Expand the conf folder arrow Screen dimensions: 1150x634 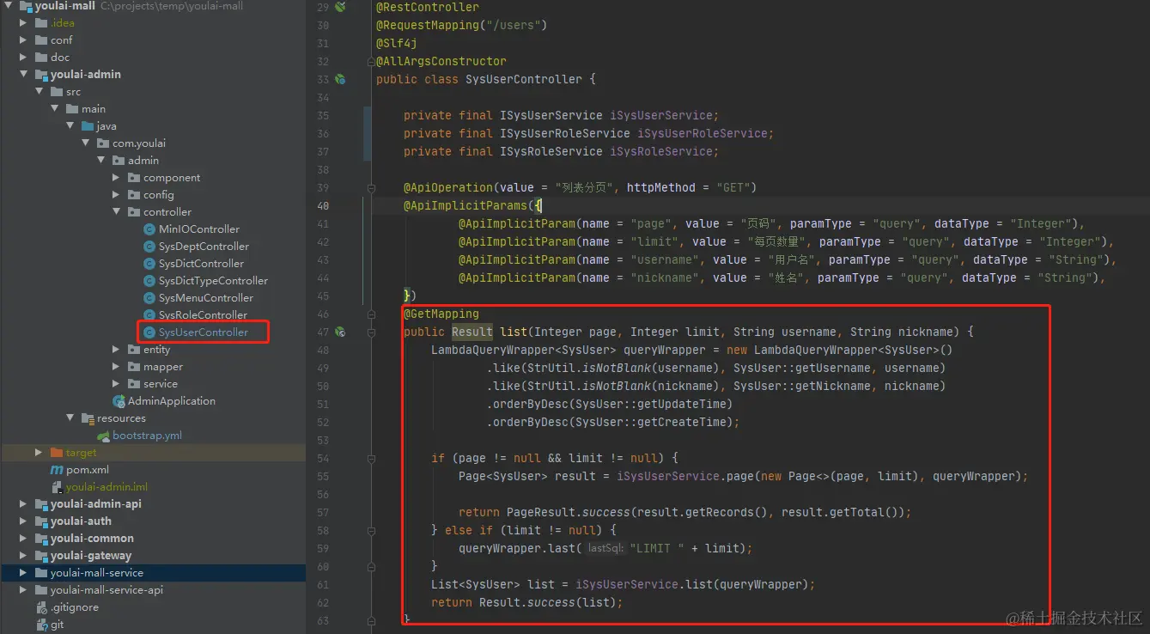click(23, 40)
